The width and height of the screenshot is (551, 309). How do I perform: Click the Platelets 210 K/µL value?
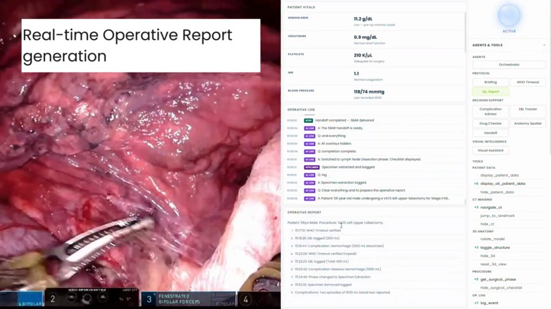362,55
